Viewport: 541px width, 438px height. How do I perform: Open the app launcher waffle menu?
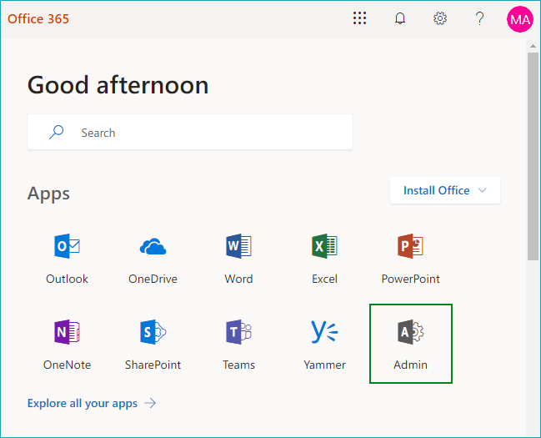[x=359, y=18]
